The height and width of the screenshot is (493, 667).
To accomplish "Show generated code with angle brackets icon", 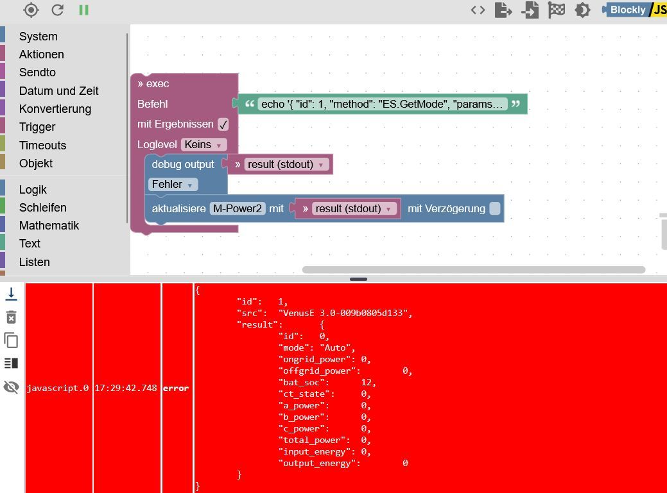I will (x=478, y=10).
